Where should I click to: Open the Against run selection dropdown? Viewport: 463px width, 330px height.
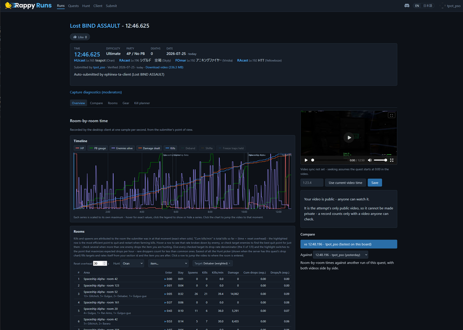click(x=340, y=255)
